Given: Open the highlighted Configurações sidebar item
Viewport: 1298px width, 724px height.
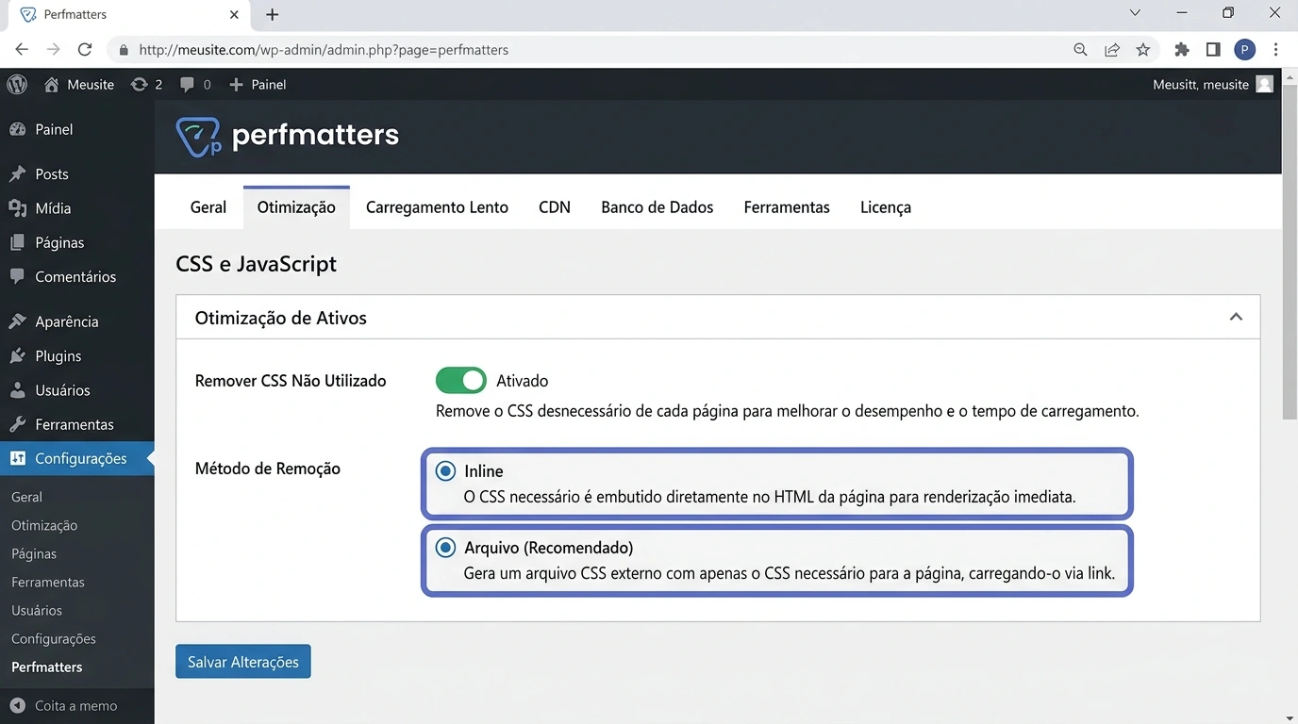Looking at the screenshot, I should tap(77, 458).
